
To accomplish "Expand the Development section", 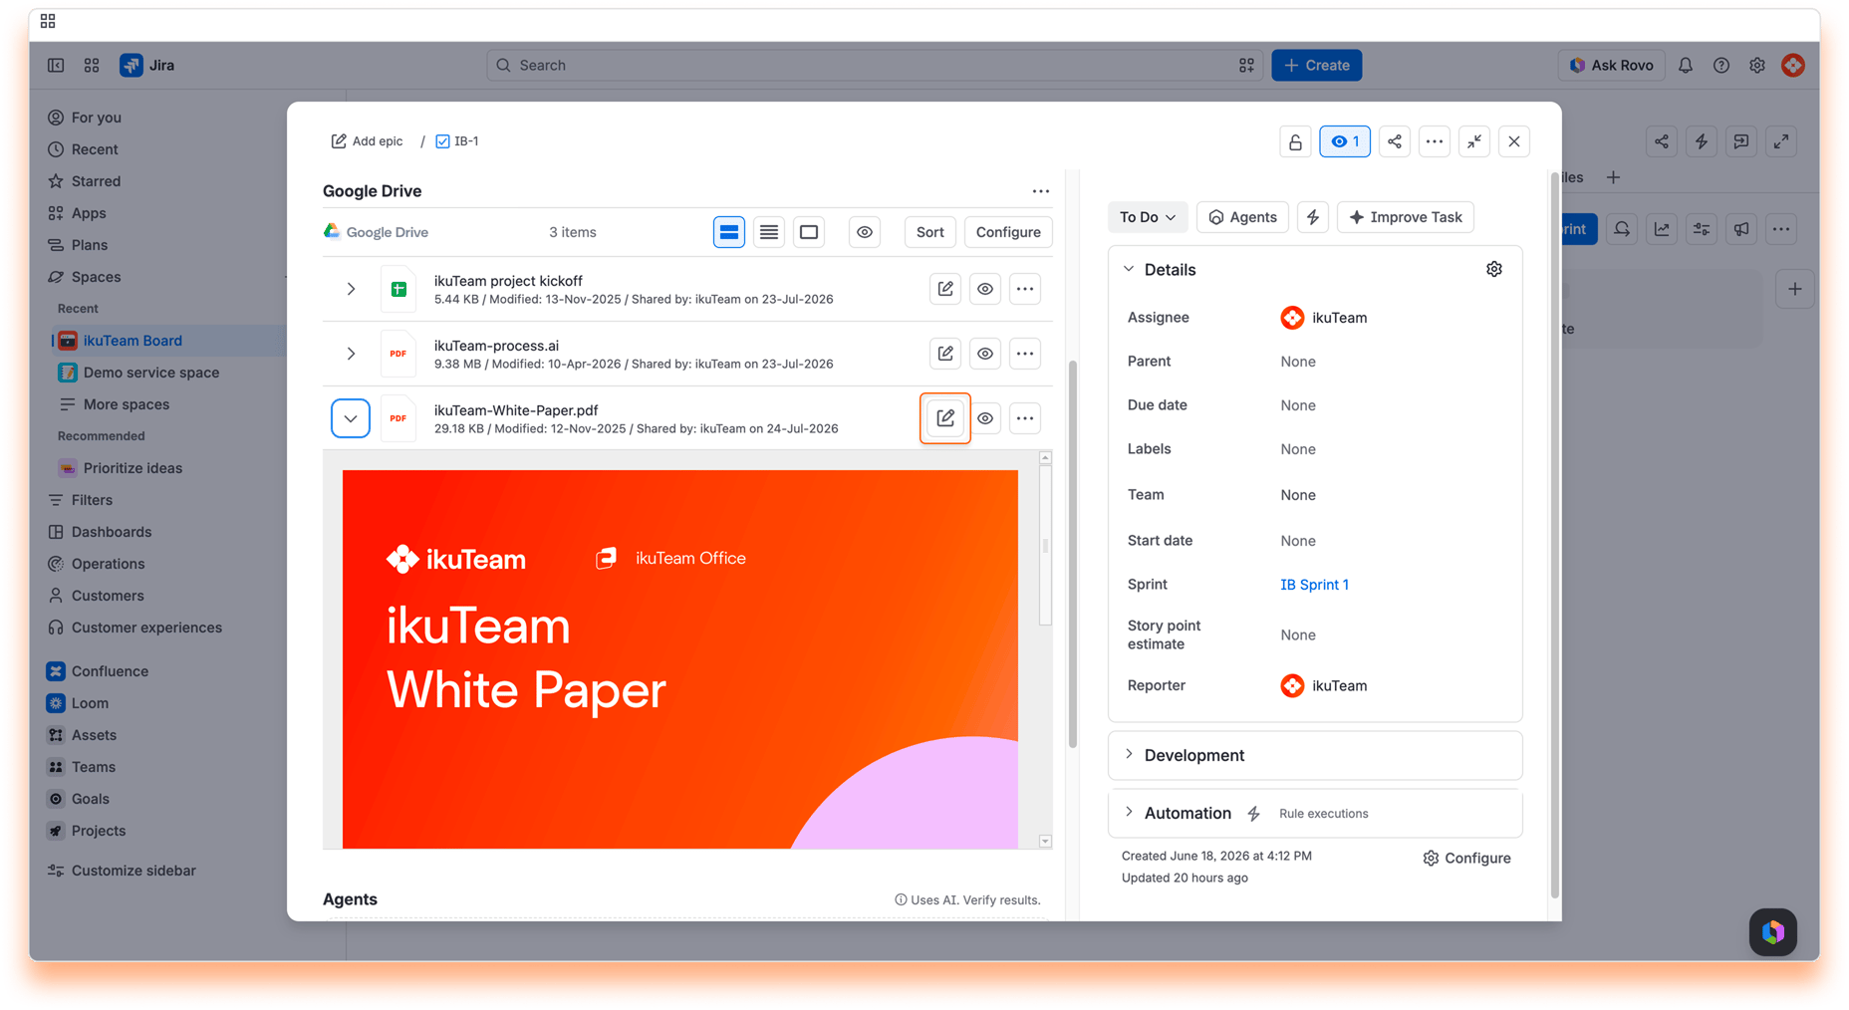I will coord(1129,755).
